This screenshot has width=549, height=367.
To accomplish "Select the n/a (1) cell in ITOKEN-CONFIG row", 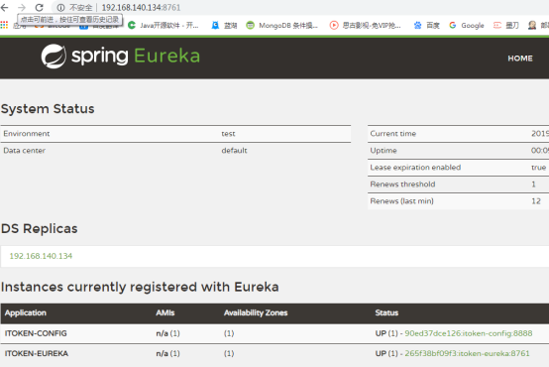I will coord(167,333).
